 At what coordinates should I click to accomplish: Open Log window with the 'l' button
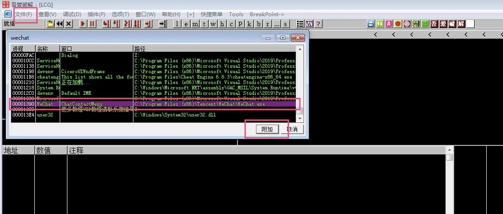[x=177, y=24]
